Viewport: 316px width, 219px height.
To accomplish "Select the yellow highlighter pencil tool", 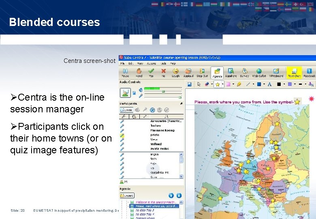I will [239, 84].
